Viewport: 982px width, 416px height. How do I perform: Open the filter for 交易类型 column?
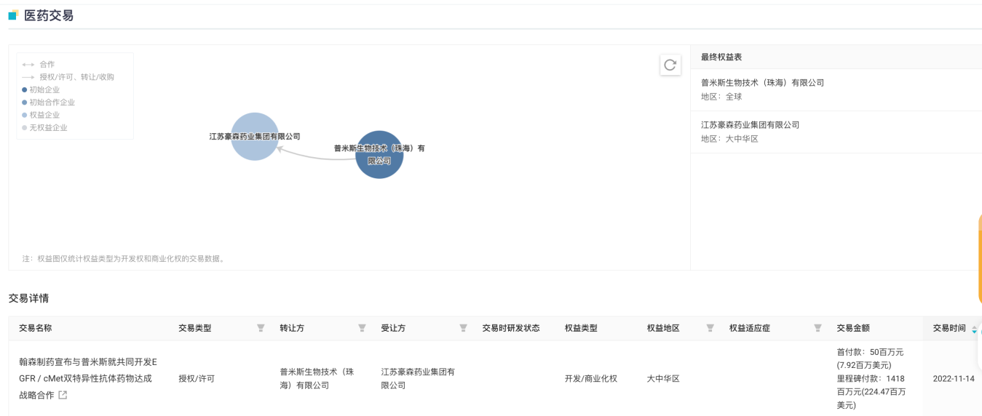click(261, 328)
